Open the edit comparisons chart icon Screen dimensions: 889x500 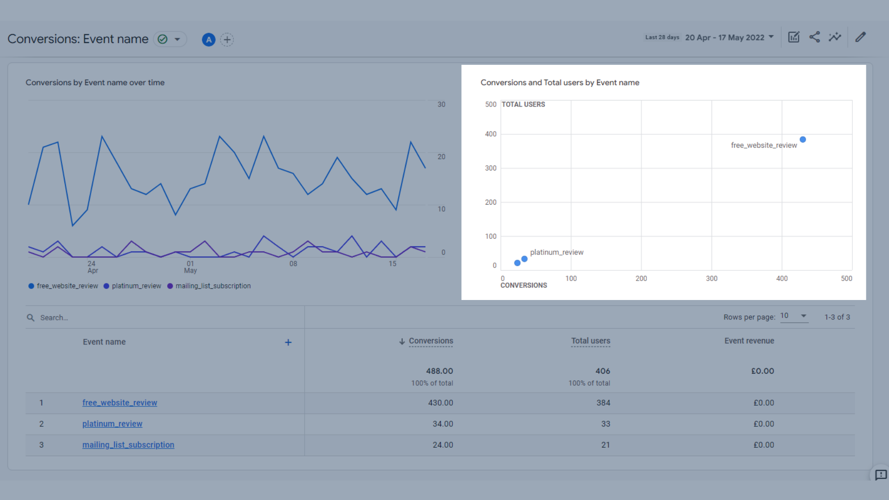tap(794, 37)
